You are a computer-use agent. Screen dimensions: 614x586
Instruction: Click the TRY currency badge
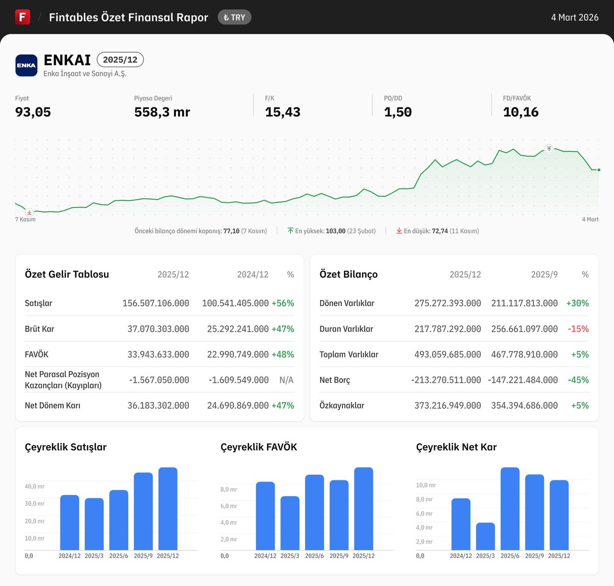click(x=234, y=17)
